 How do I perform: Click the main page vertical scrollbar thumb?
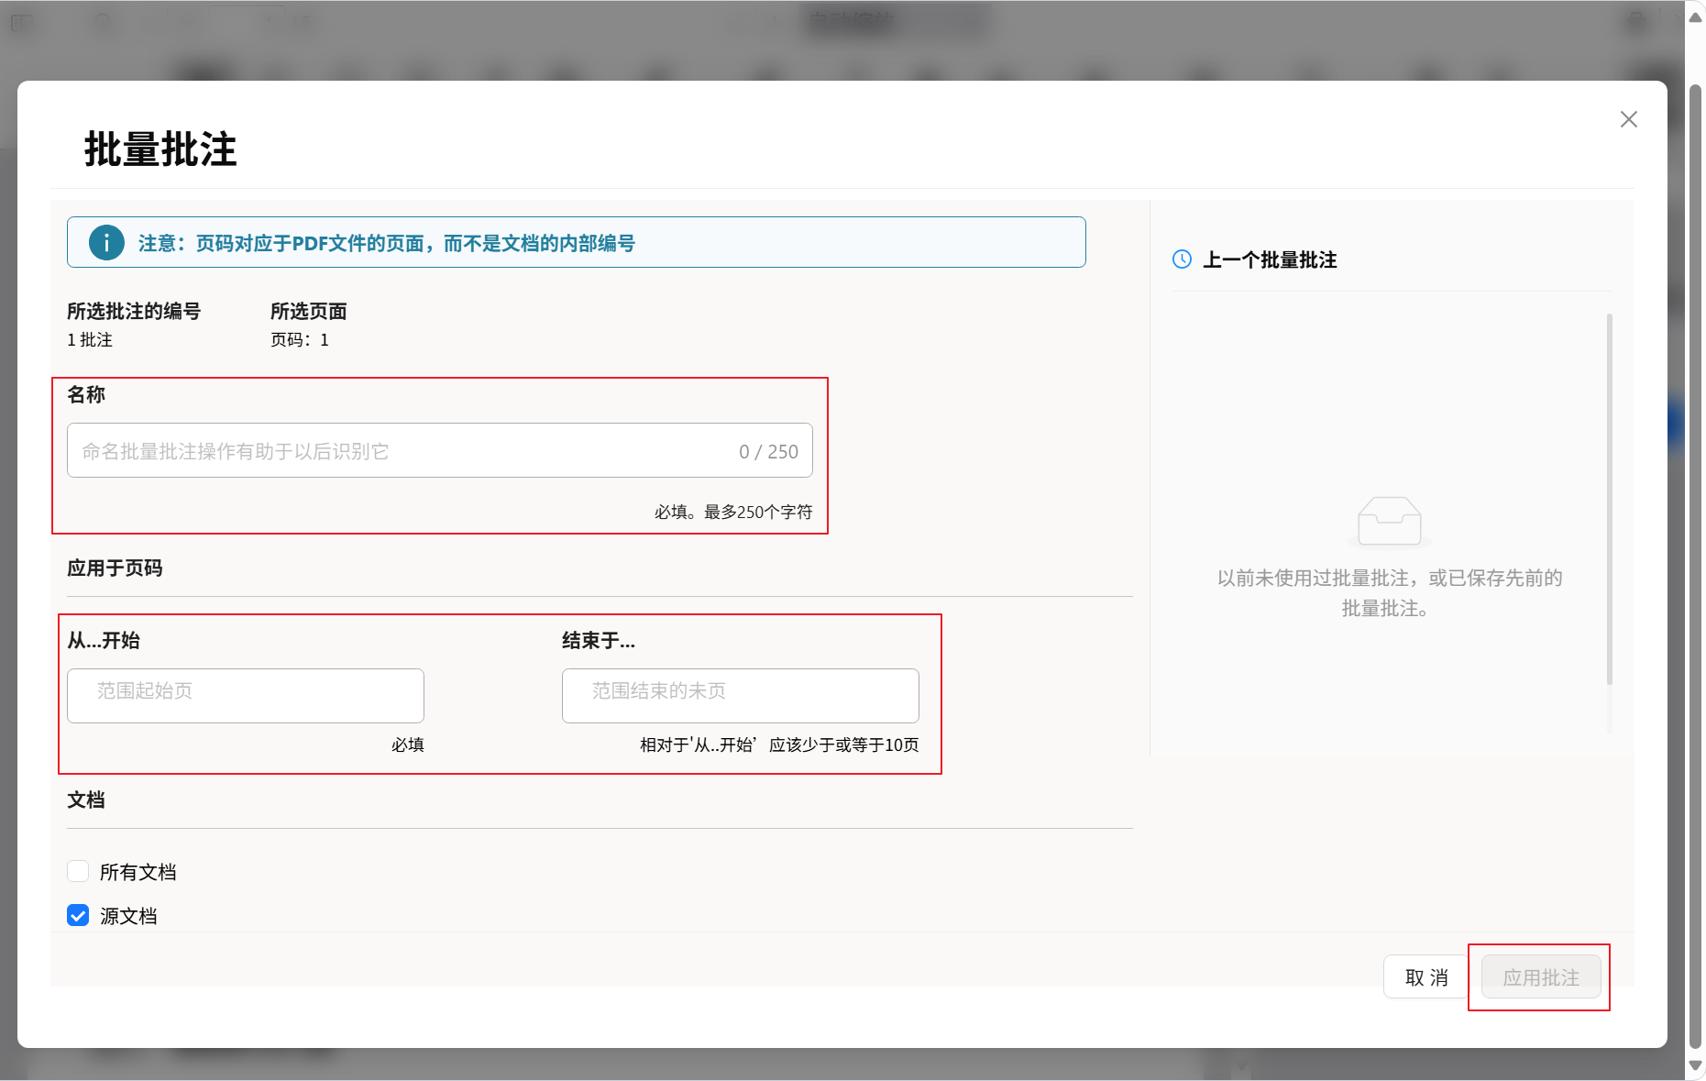click(1695, 550)
